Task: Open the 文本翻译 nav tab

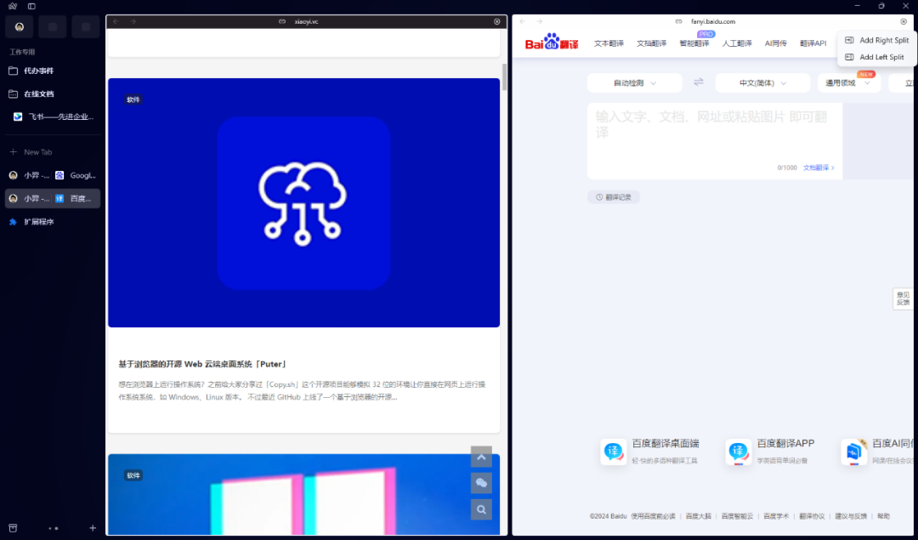Action: click(609, 43)
